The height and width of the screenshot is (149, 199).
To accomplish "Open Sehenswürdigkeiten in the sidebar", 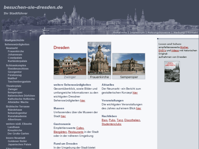I will [x=17, y=44].
